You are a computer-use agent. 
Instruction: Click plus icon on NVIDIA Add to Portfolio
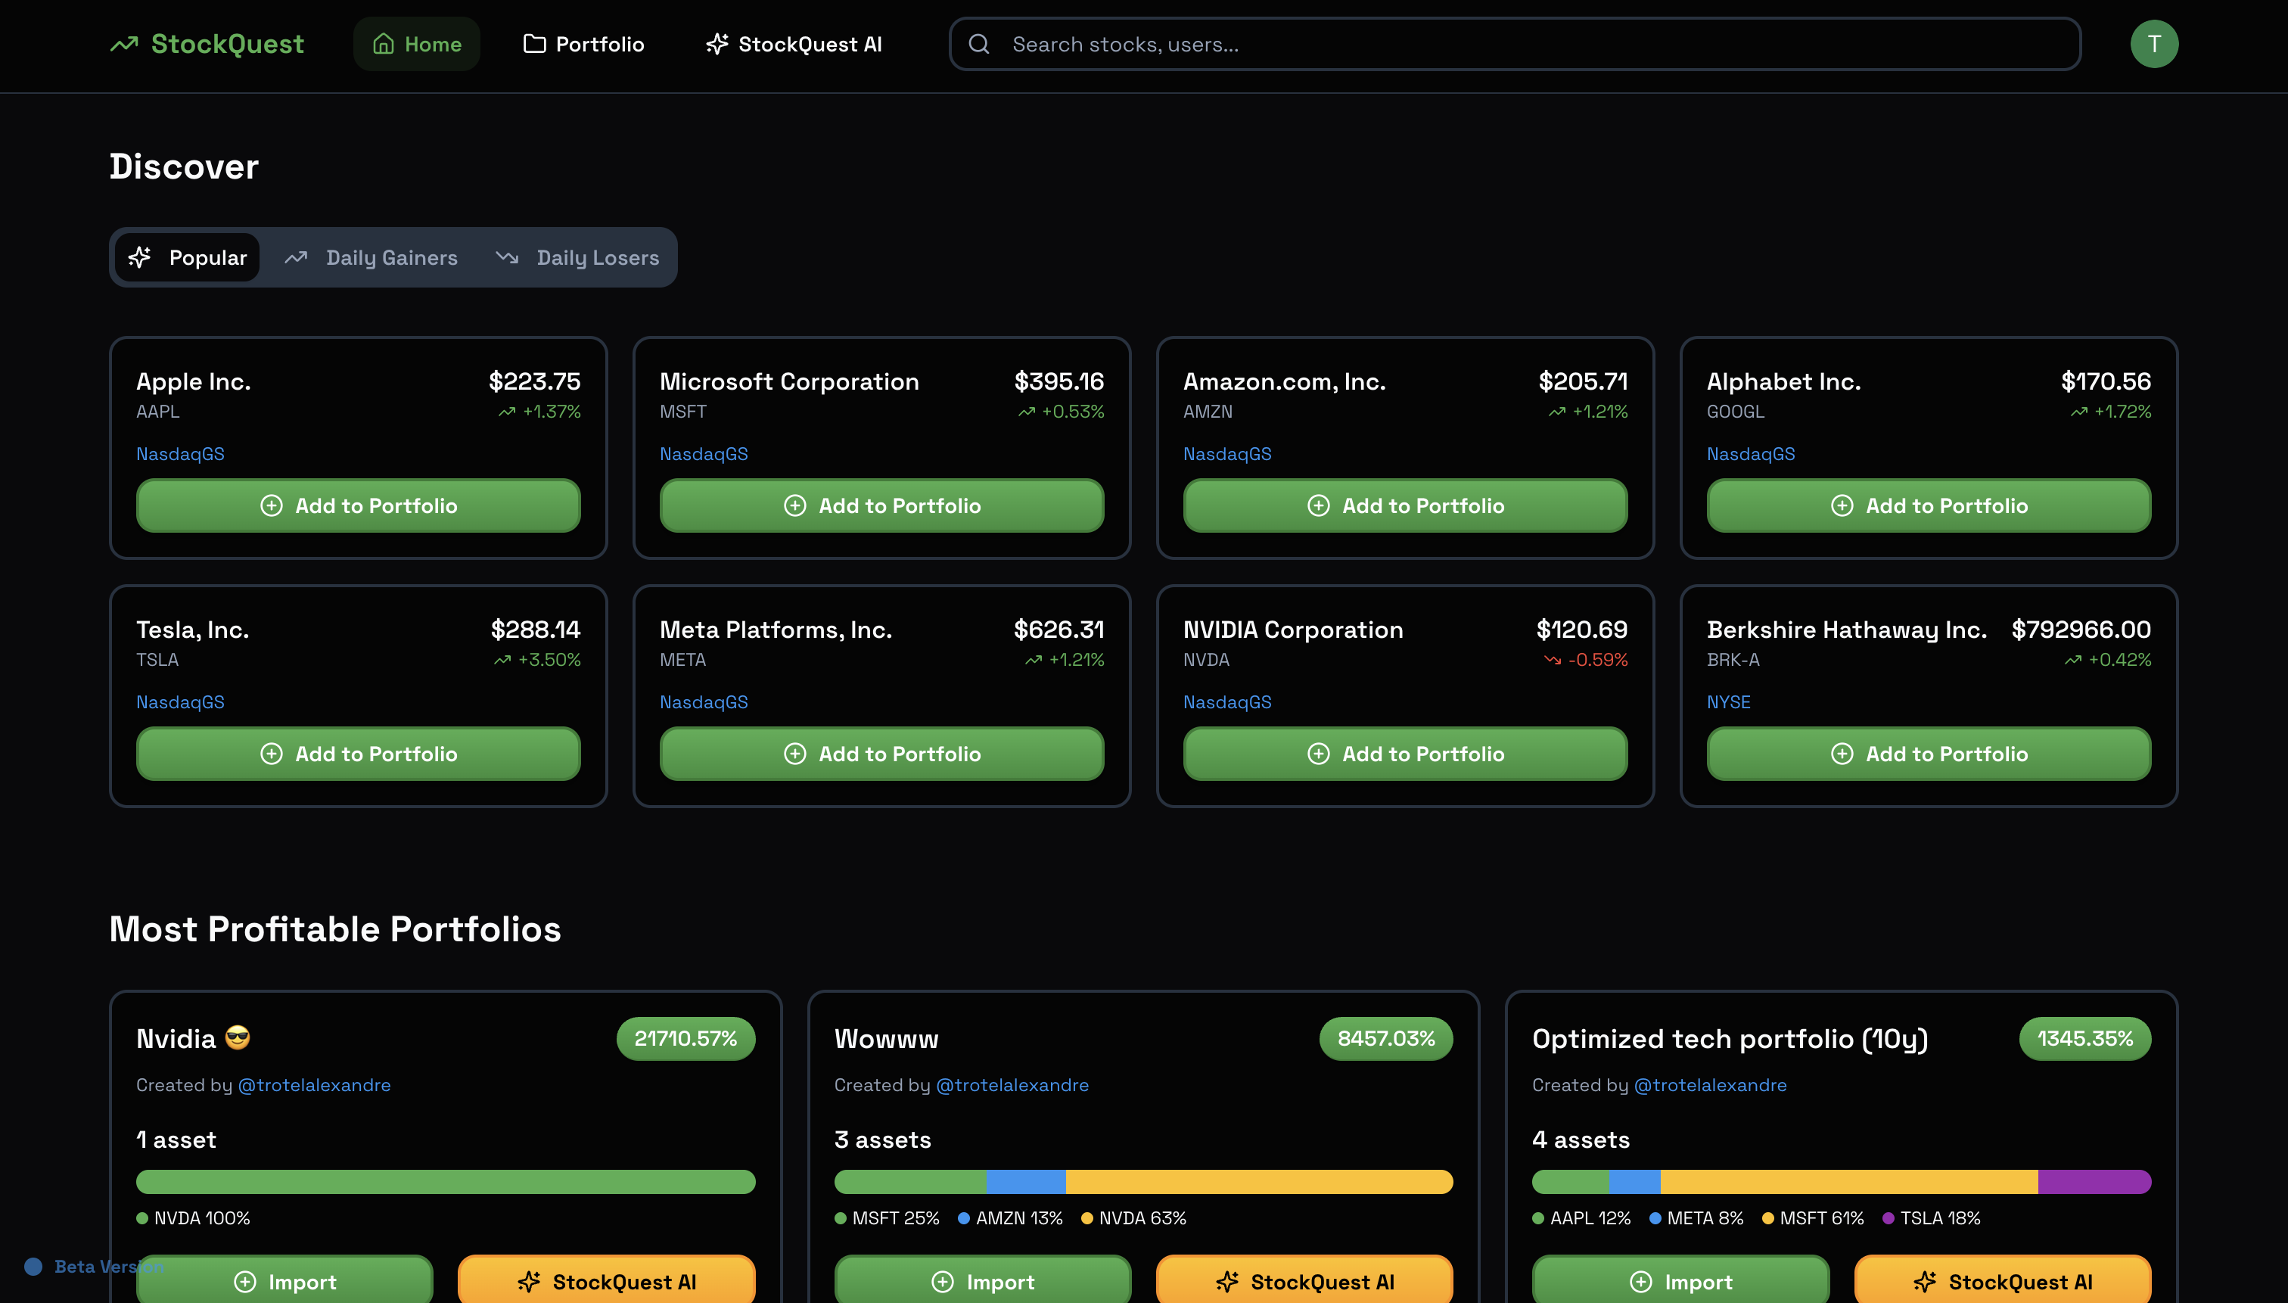tap(1318, 754)
